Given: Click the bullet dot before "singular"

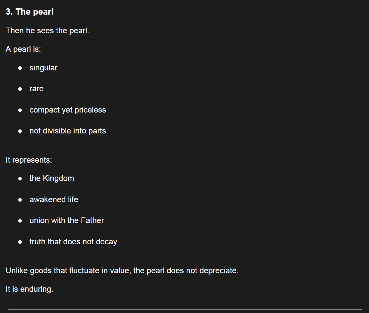Looking at the screenshot, I should [x=20, y=68].
